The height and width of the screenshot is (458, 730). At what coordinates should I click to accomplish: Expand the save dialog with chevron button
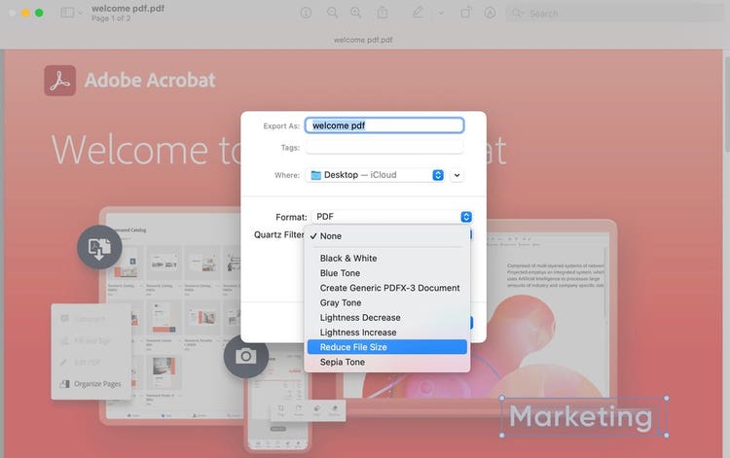(x=456, y=175)
